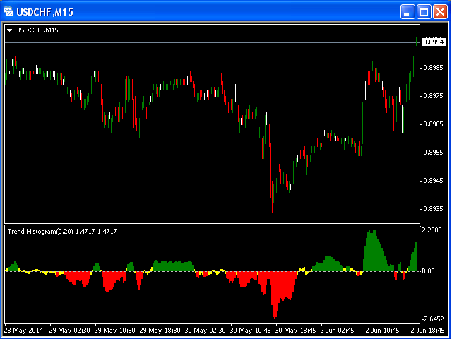This screenshot has width=452, height=339.
Task: Click the USDCHF ,M15 window title text
Action: [45, 12]
